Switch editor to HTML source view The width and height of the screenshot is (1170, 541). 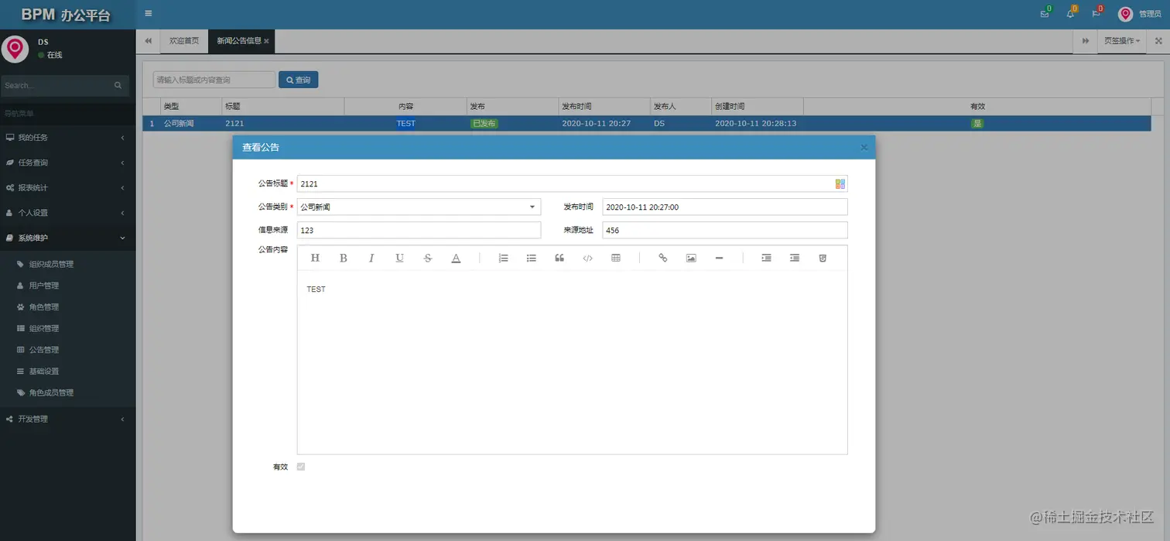click(823, 258)
